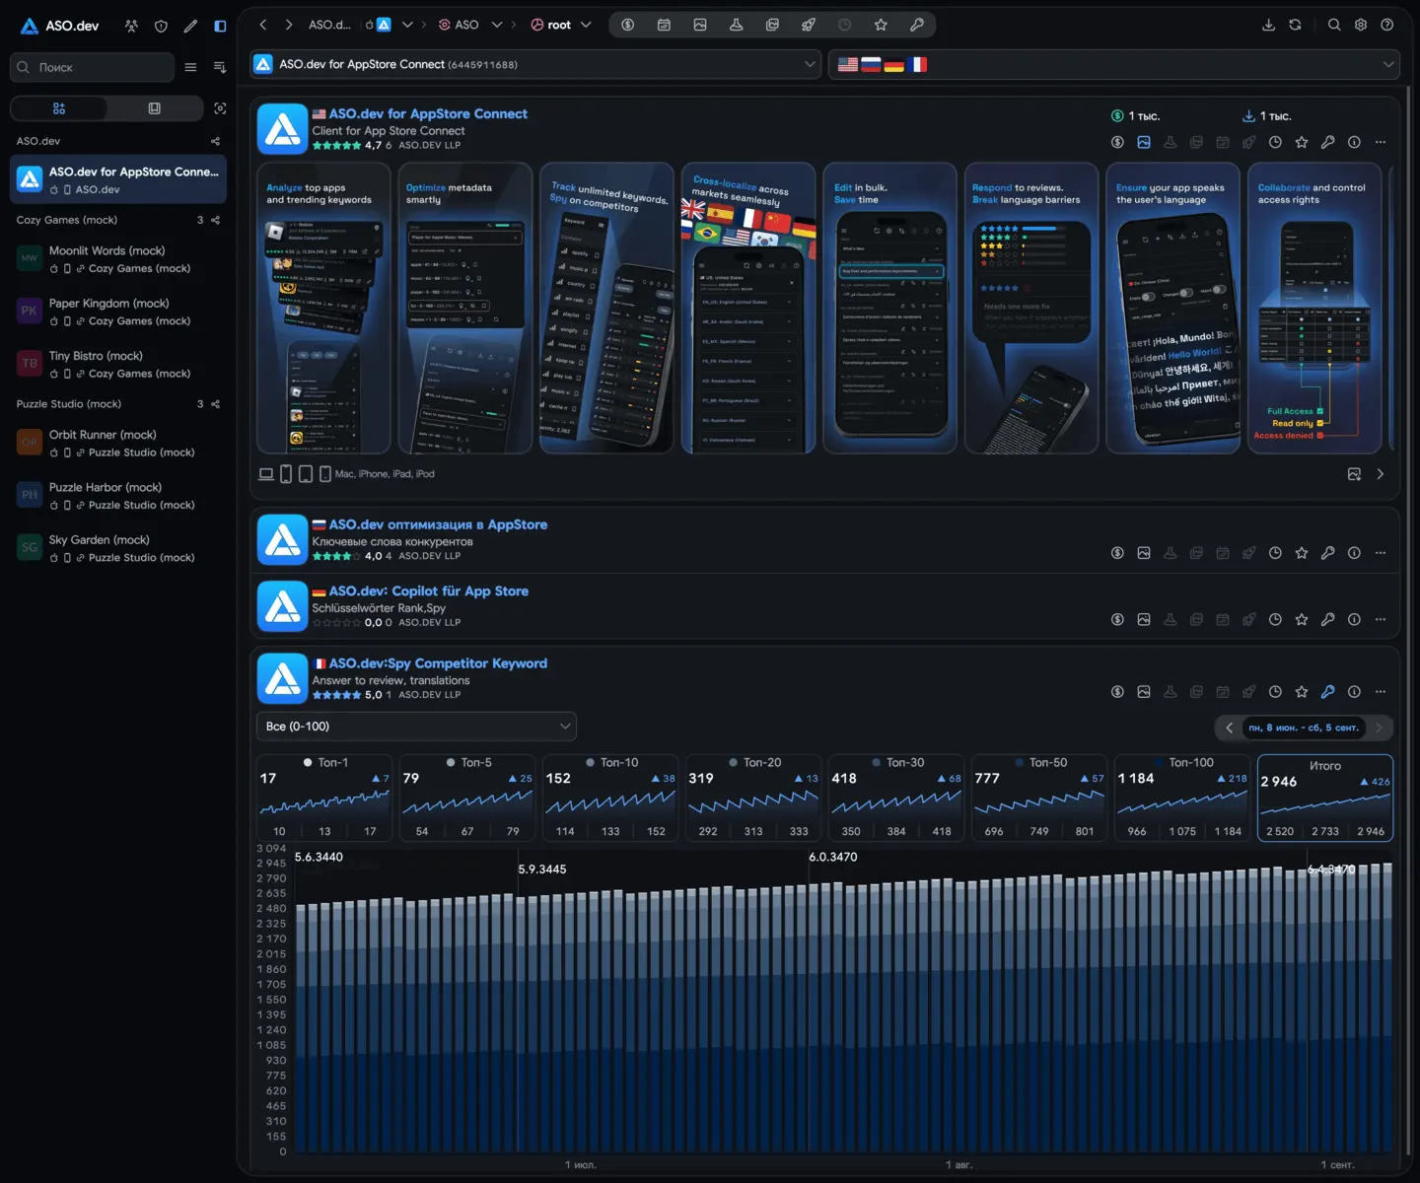Expand the ASO breadcrumb dropdown
This screenshot has height=1183, width=1420.
[x=497, y=25]
